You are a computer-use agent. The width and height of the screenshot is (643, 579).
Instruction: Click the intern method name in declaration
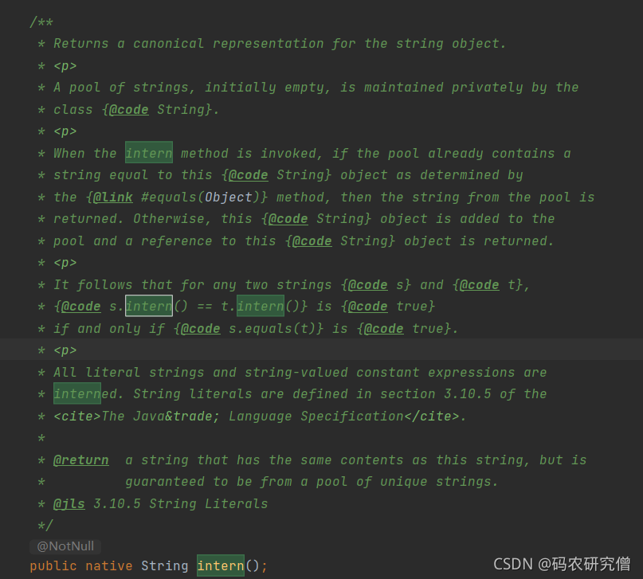221,566
